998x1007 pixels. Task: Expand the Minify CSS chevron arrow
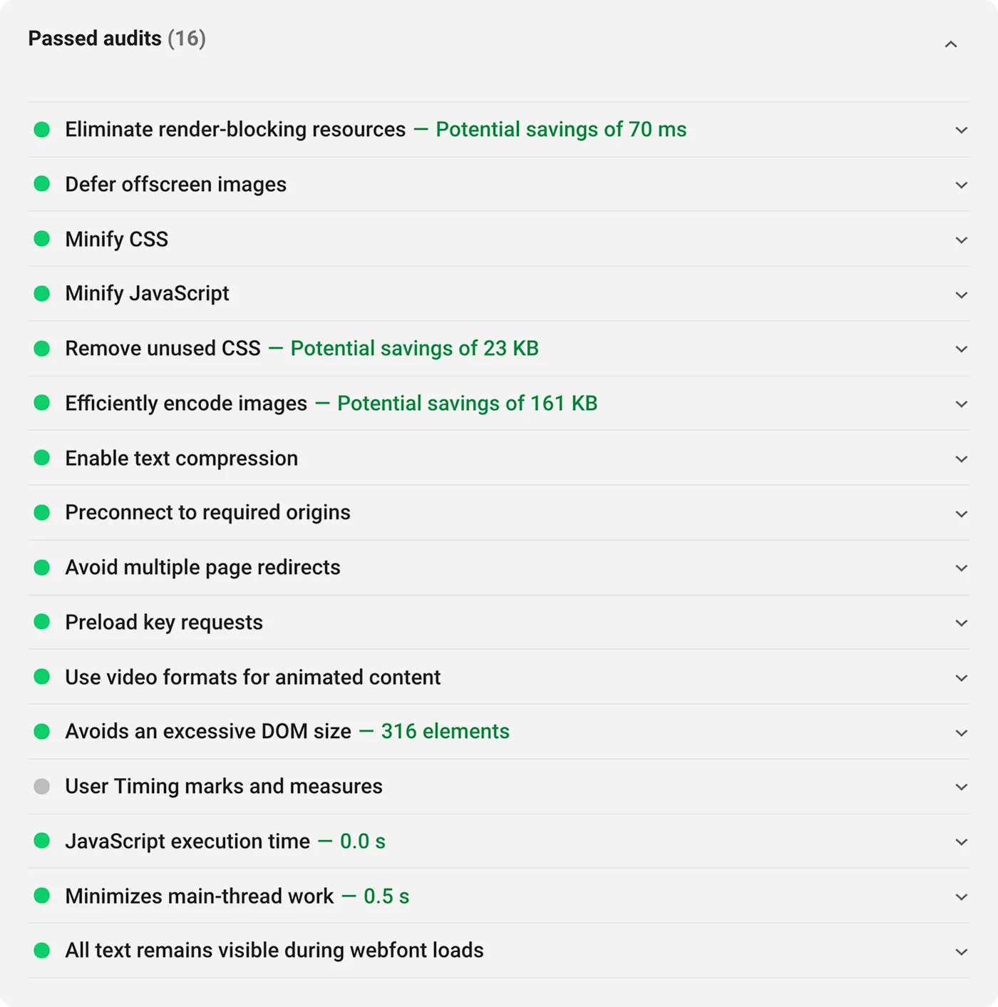pyautogui.click(x=961, y=240)
